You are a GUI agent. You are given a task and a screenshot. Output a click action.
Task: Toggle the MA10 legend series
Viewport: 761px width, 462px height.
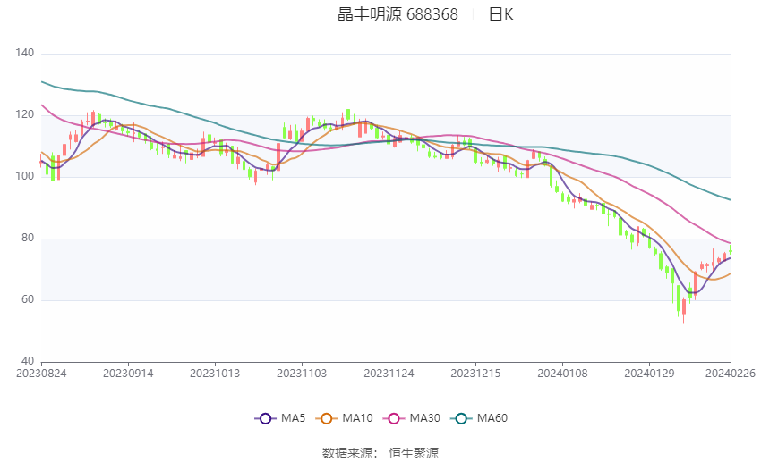(x=344, y=418)
